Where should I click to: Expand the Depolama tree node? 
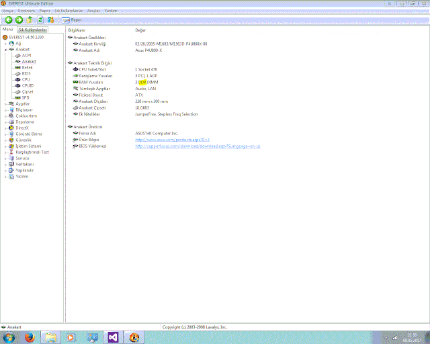click(5, 122)
